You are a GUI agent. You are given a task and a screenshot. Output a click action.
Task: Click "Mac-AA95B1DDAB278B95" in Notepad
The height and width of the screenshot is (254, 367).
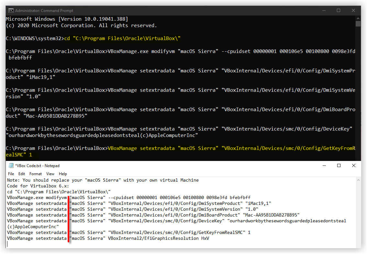pos(271,215)
